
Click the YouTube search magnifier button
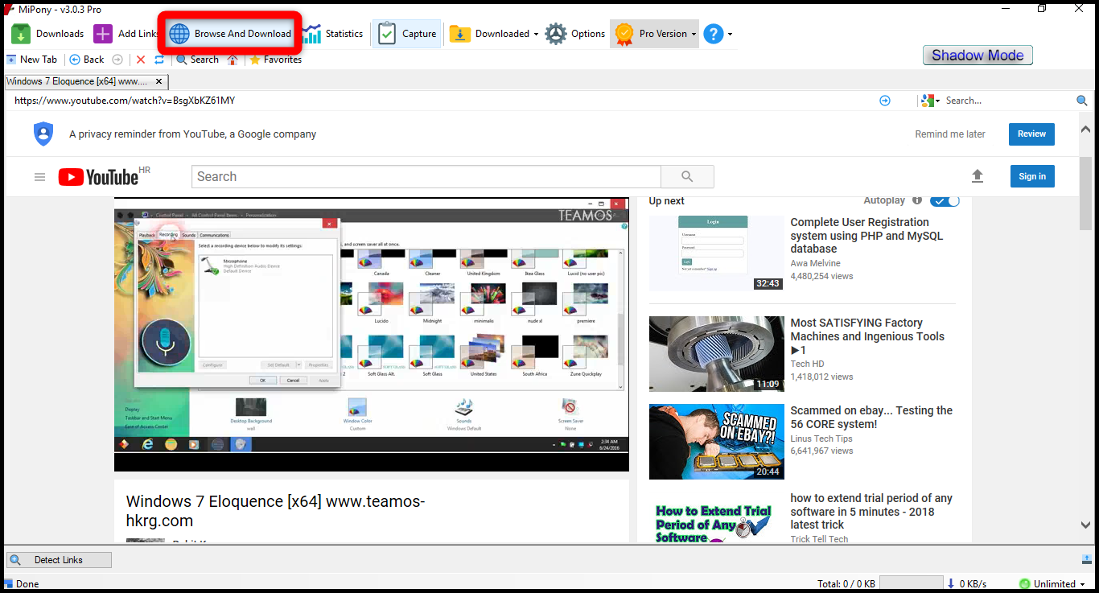point(687,177)
